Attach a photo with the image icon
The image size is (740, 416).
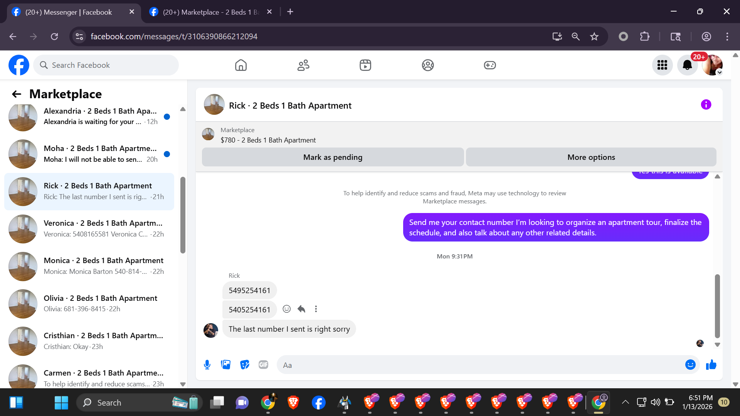(226, 365)
